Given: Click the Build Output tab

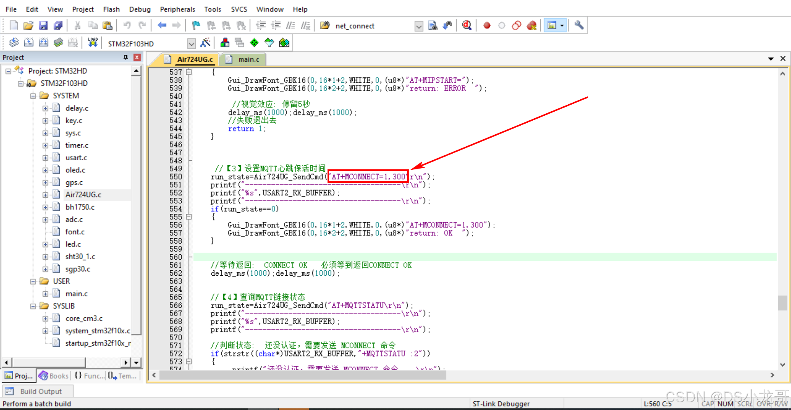Looking at the screenshot, I should click(38, 391).
